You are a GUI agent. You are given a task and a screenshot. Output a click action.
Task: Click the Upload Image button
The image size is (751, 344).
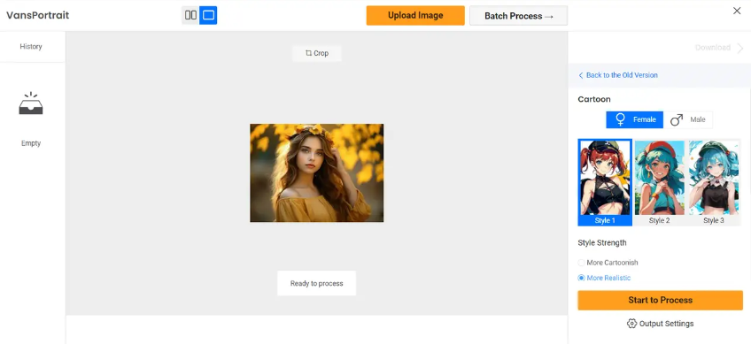click(415, 15)
